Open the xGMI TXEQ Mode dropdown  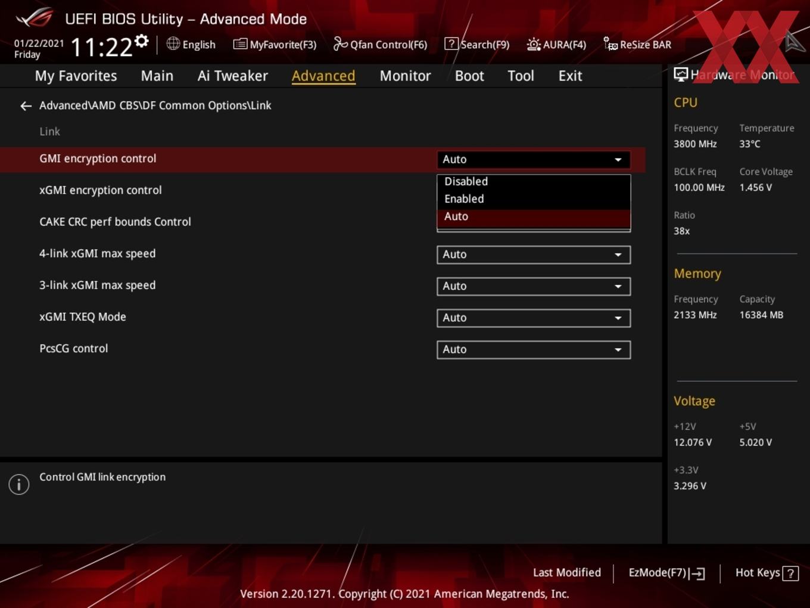pos(534,318)
